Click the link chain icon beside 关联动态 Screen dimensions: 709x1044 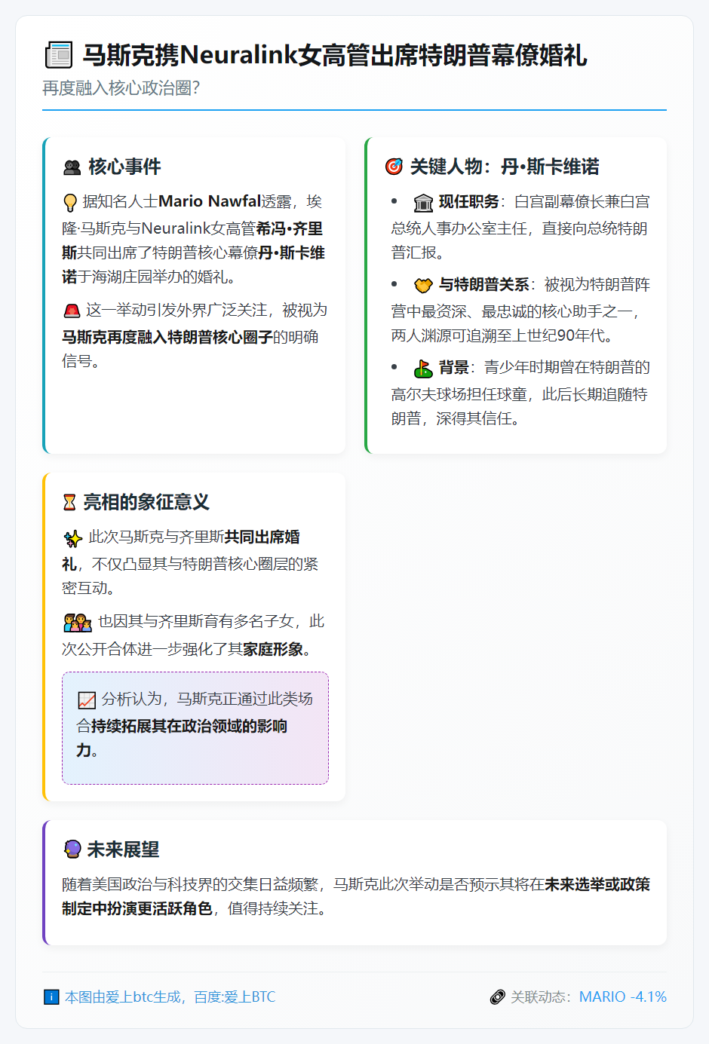click(x=497, y=997)
